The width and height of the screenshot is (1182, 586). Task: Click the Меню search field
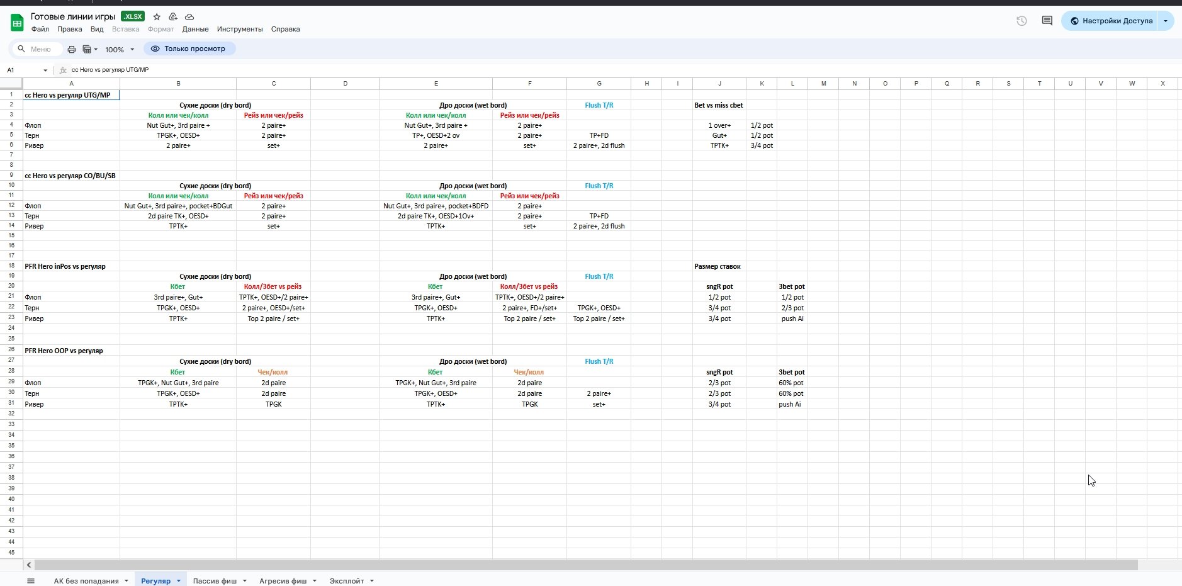38,49
